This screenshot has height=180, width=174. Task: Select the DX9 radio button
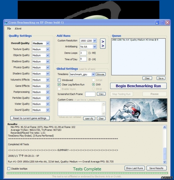[94, 85]
